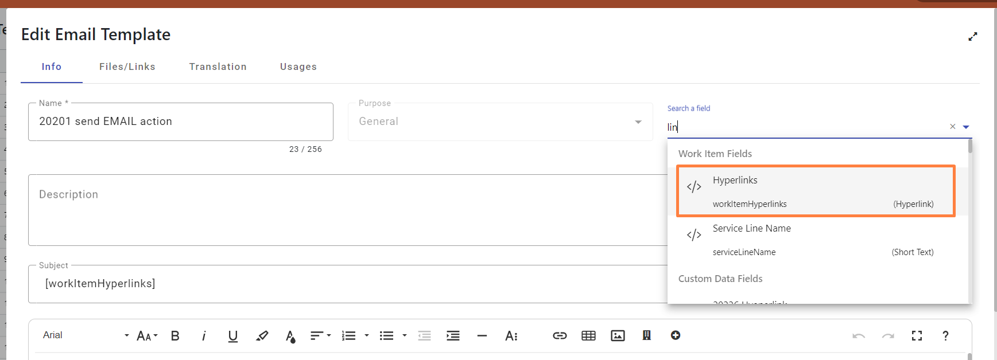Open the Purpose General dropdown
The height and width of the screenshot is (360, 997).
click(x=500, y=122)
